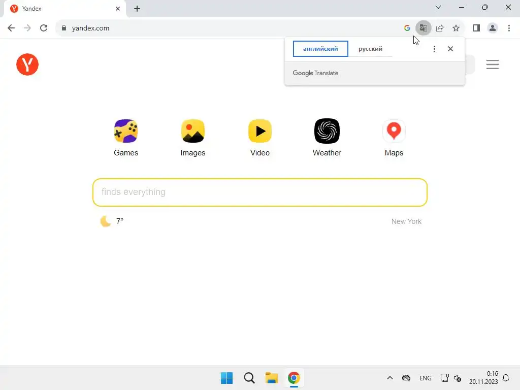Open Windows taskbar search
Viewport: 520px width, 390px height.
tap(249, 378)
